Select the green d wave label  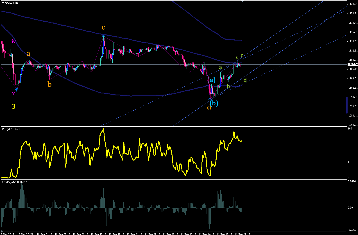(245, 80)
